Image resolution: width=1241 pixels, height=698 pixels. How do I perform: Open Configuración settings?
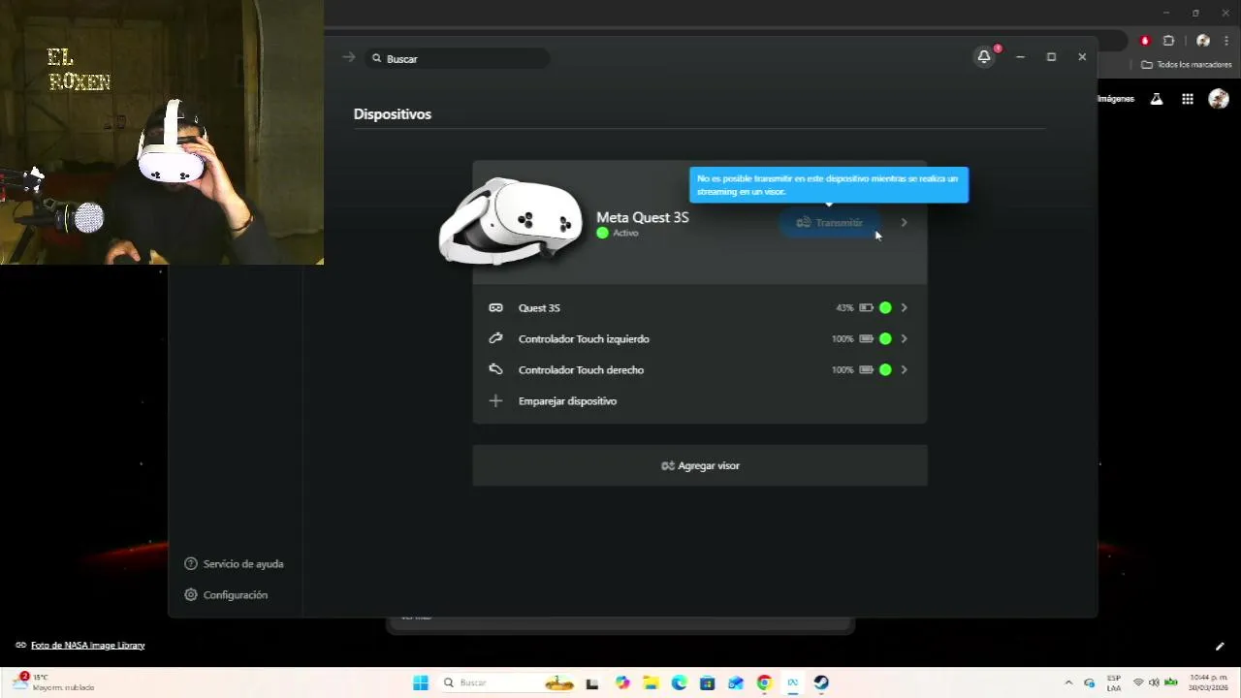[226, 594]
